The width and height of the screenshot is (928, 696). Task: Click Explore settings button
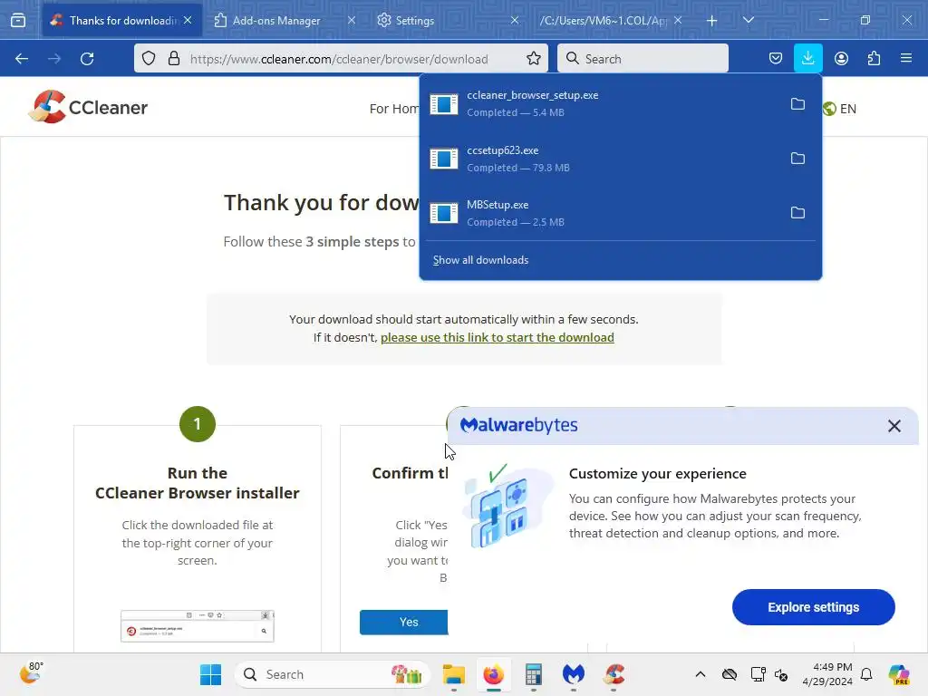click(x=813, y=607)
